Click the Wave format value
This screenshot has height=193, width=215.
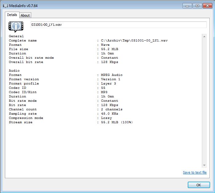coord(105,45)
